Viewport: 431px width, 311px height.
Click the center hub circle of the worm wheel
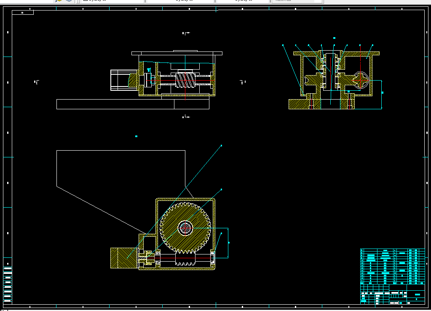[185, 228]
